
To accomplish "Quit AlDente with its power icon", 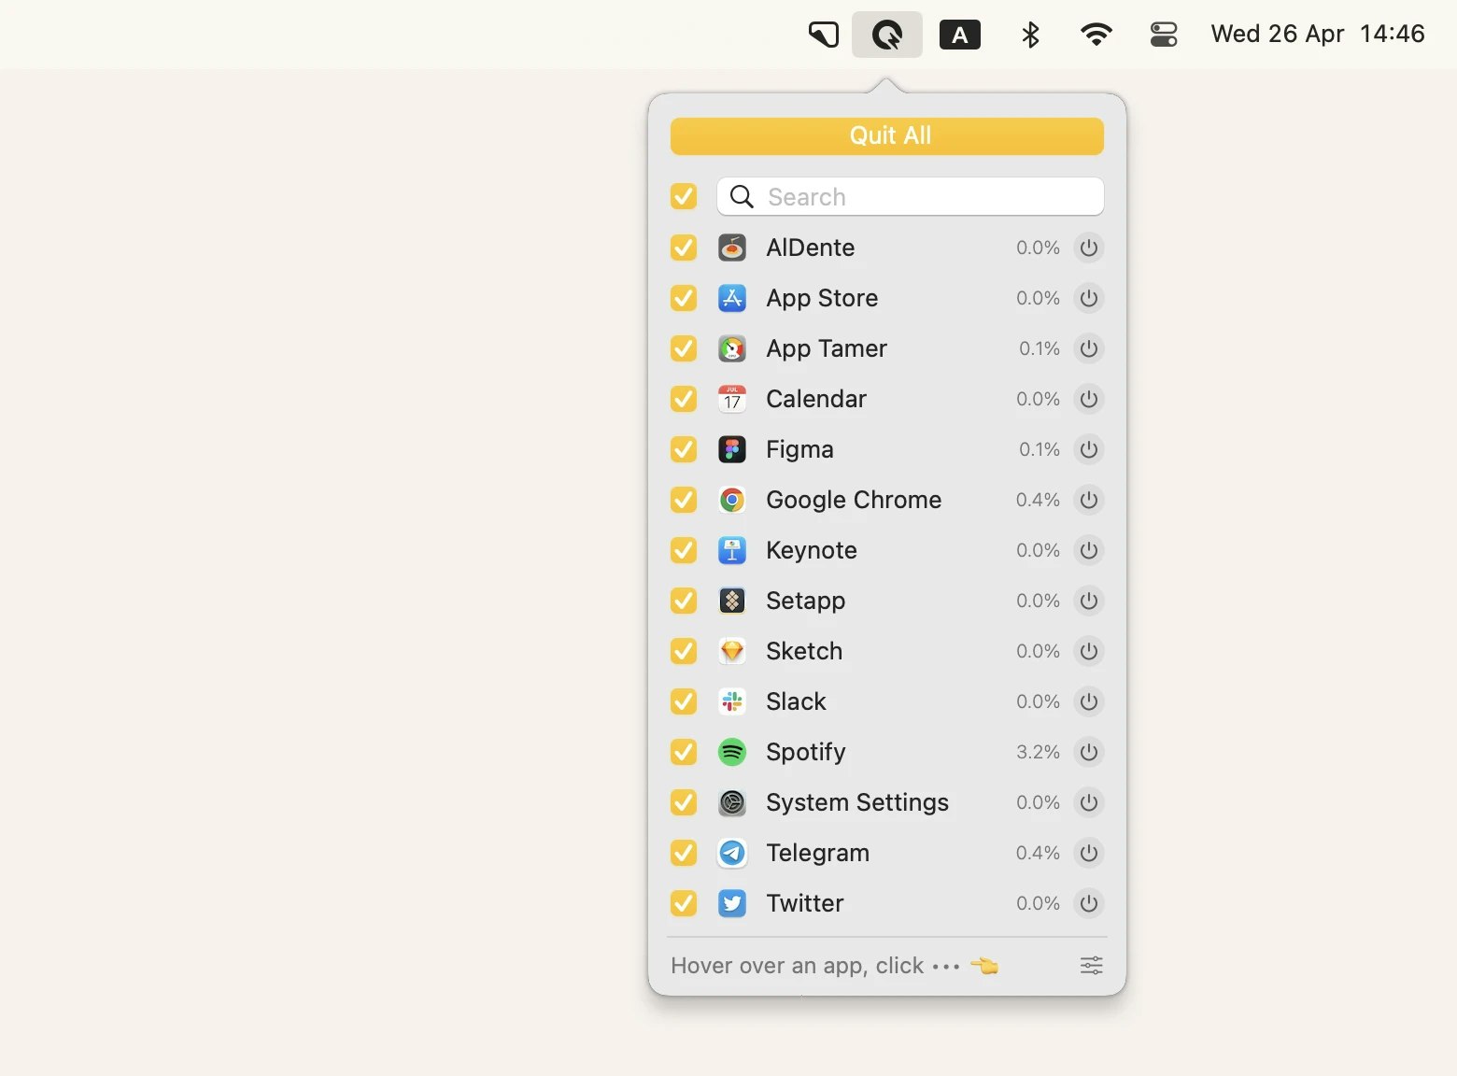I will point(1088,248).
